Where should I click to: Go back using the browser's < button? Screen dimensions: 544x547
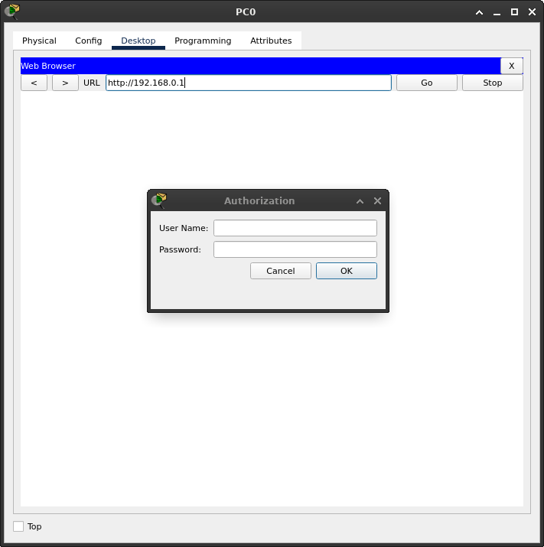coord(34,83)
